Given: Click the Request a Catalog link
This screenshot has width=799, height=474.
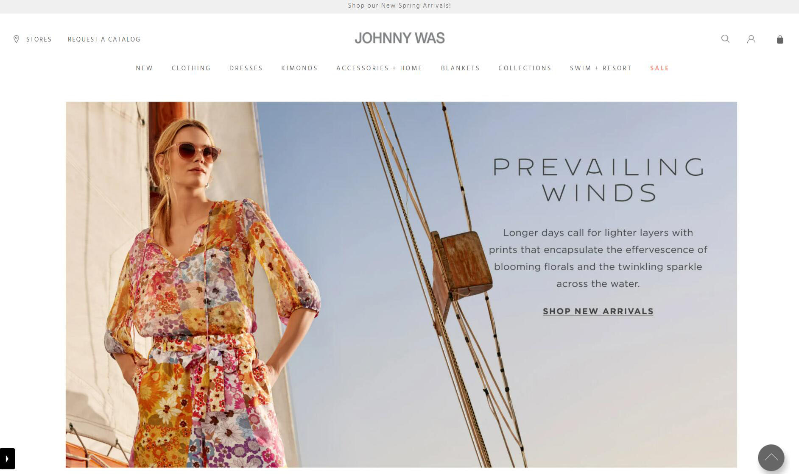Looking at the screenshot, I should tap(104, 39).
